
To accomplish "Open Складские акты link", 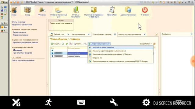I will pos(19,32).
